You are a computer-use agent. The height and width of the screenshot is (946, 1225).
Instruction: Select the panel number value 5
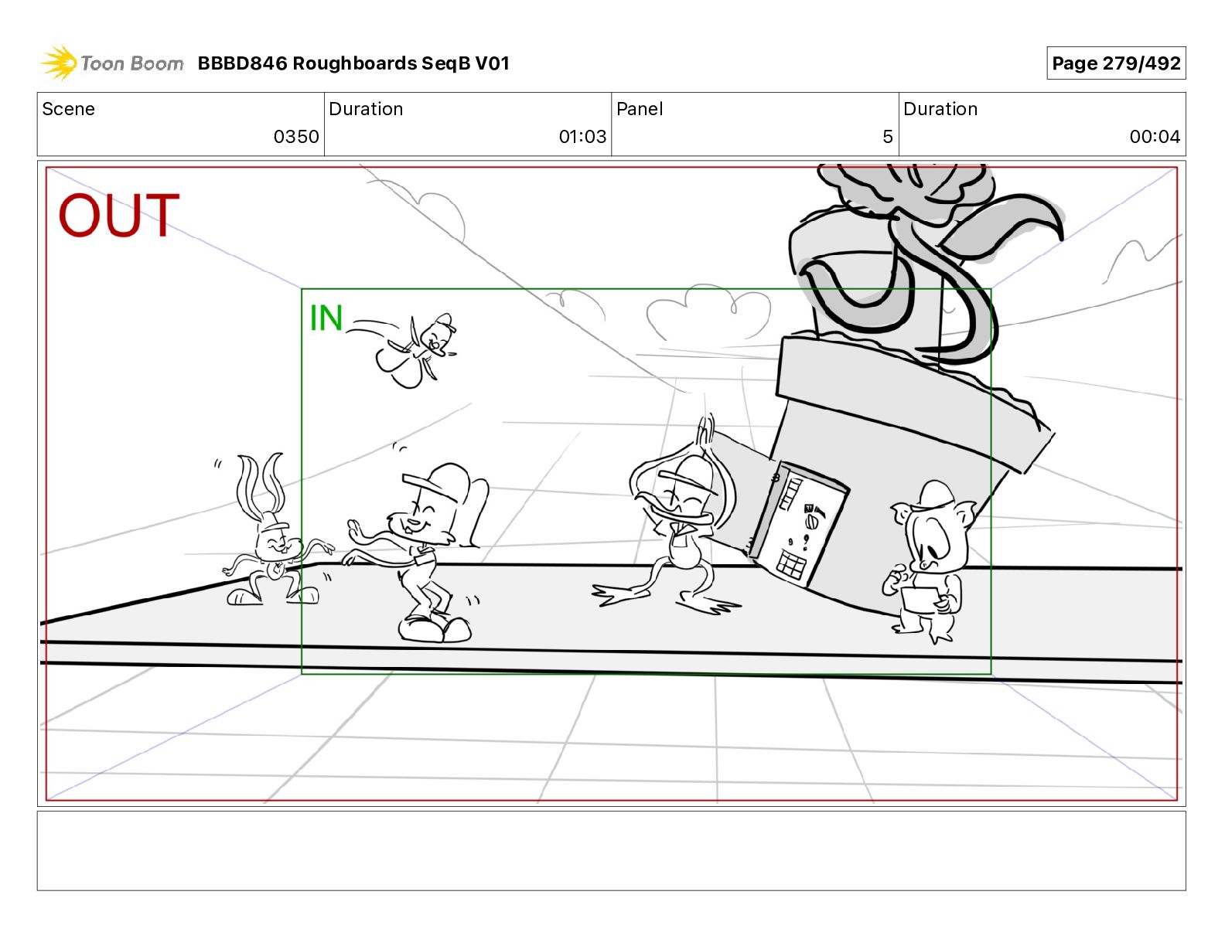tap(888, 137)
